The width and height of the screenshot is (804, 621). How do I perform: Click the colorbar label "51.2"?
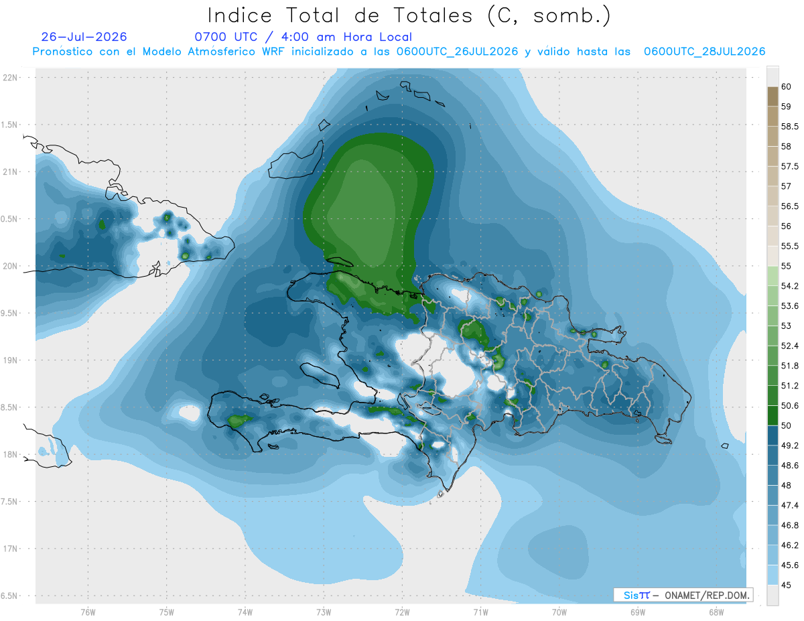[x=790, y=385]
